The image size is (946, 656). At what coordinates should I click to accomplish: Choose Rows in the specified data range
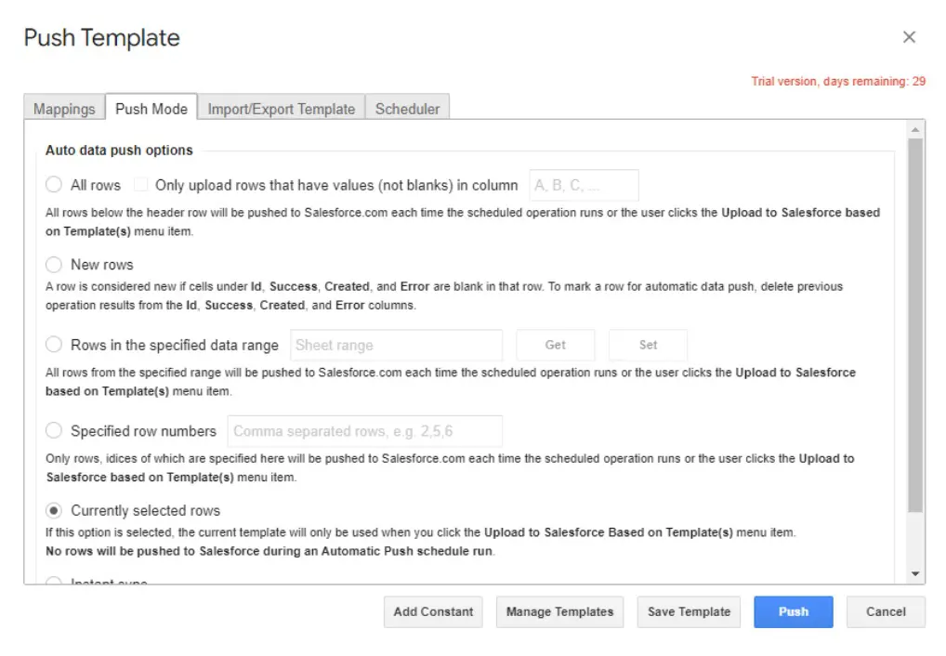(x=55, y=345)
